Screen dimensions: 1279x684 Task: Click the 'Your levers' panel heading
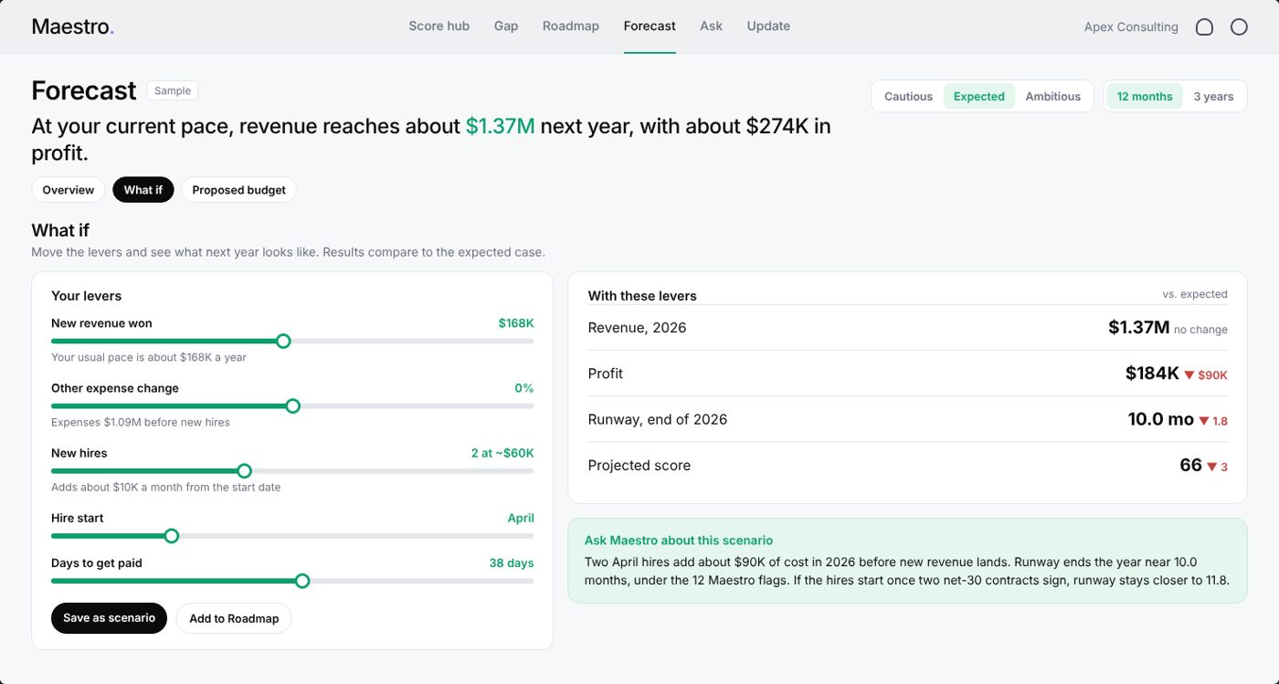click(x=86, y=296)
